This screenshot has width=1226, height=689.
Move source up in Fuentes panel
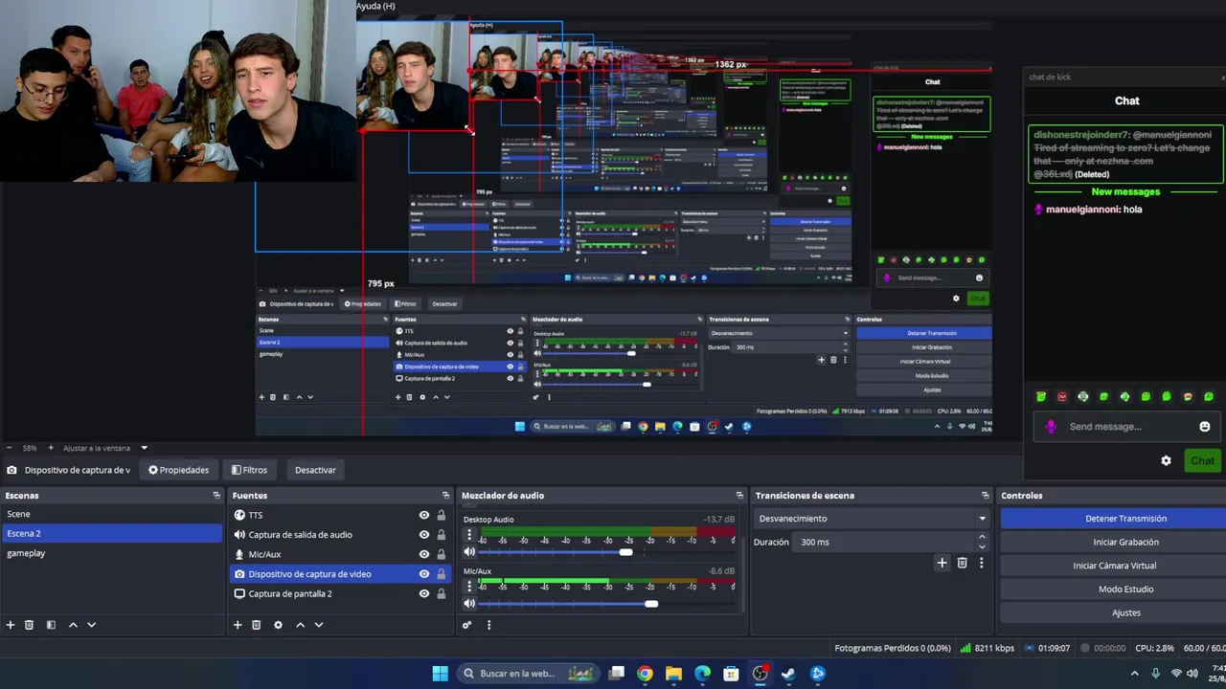300,625
